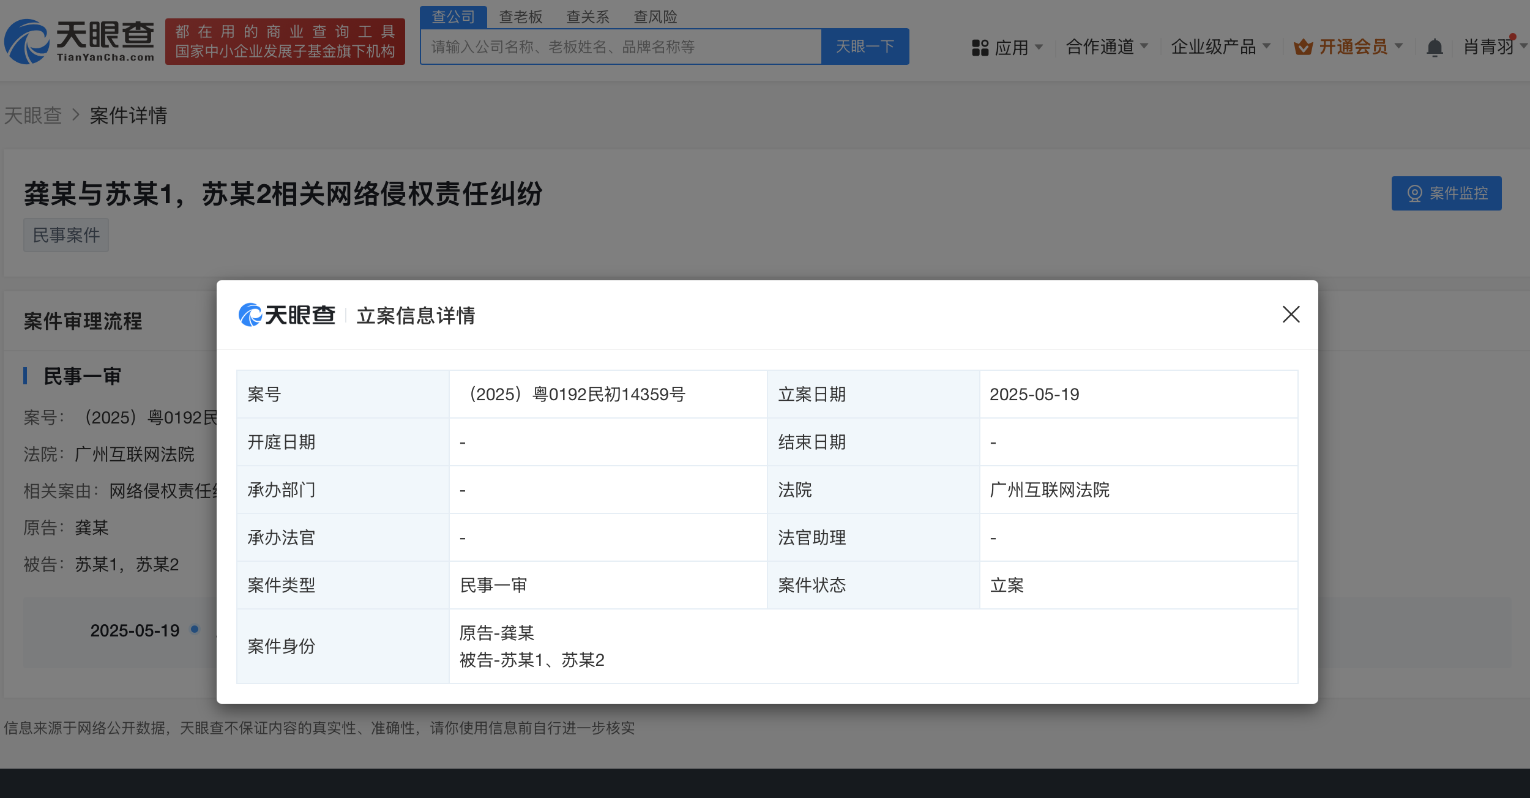Click the 法官助理 label cell
1530x798 pixels.
click(x=873, y=537)
